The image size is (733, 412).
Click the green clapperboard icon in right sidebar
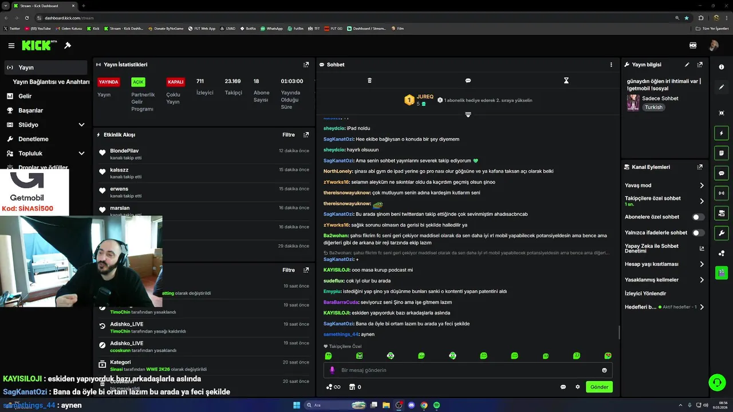(722, 272)
